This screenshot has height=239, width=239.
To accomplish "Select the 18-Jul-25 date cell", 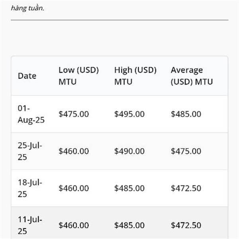I will click(x=30, y=188).
